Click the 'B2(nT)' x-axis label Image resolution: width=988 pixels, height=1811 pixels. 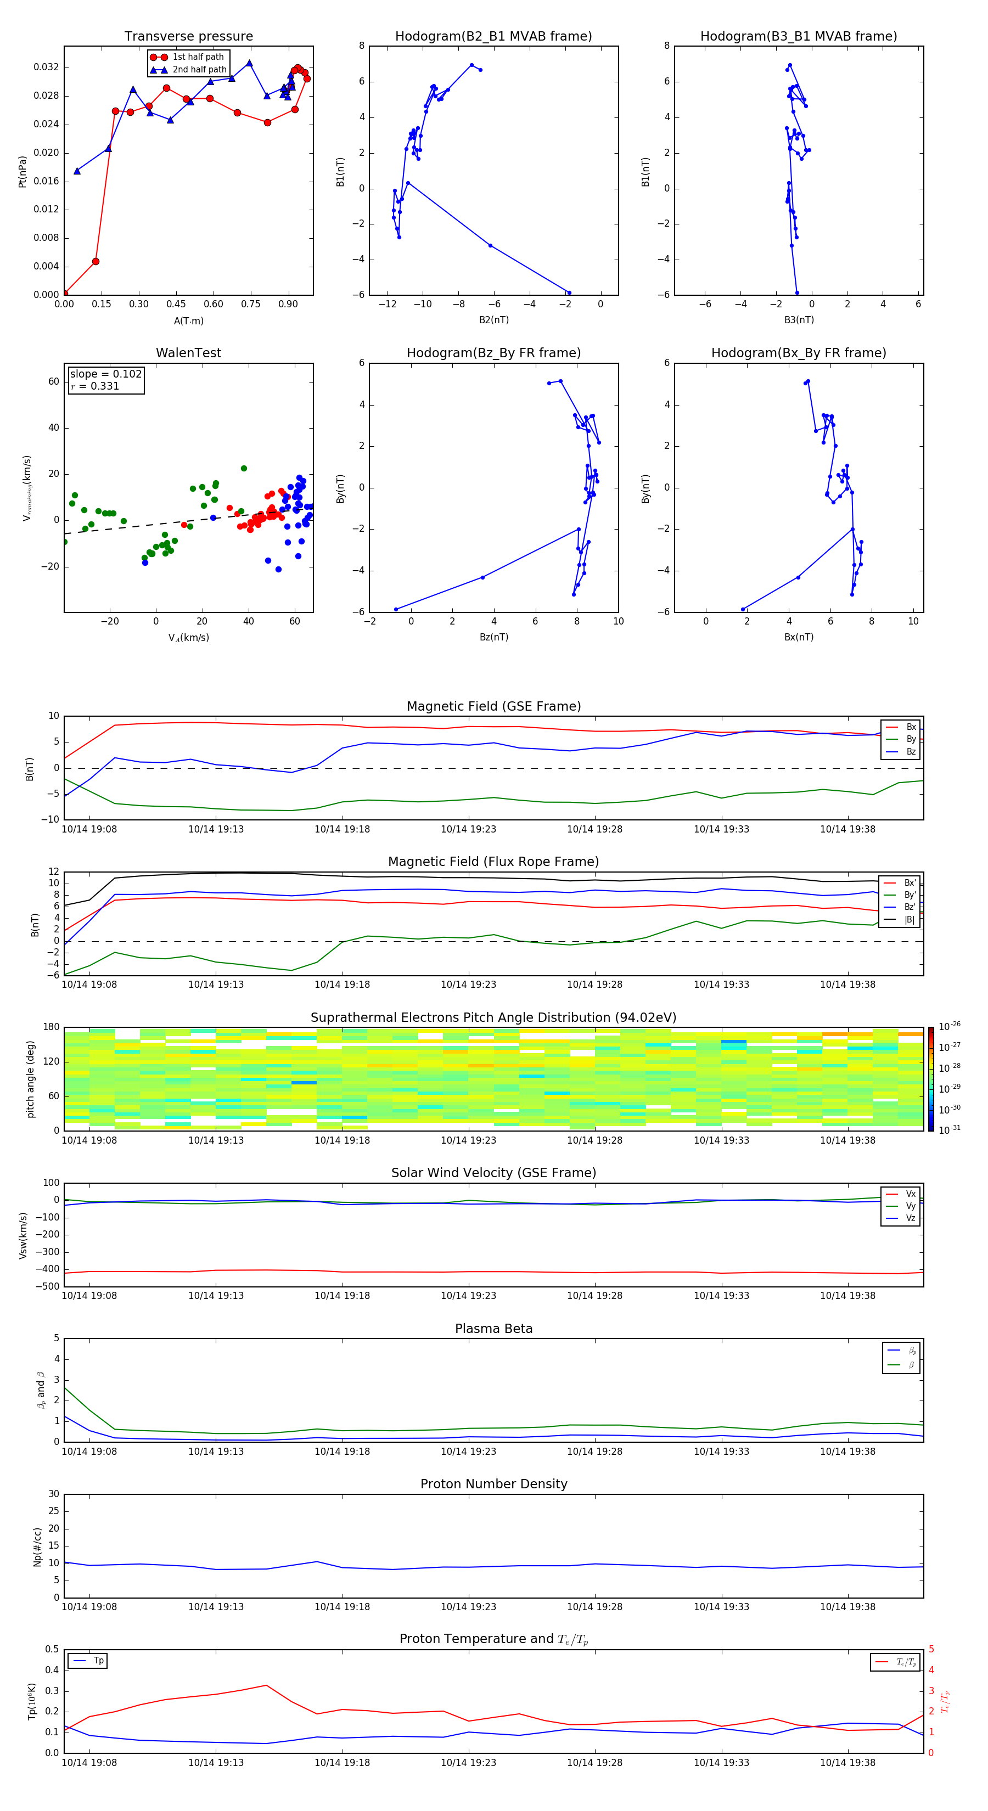point(493,320)
